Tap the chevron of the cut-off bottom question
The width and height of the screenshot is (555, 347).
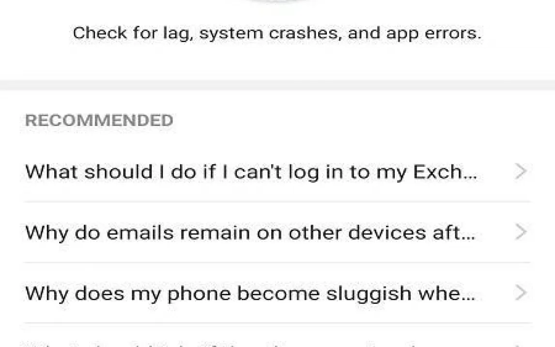coord(521,345)
